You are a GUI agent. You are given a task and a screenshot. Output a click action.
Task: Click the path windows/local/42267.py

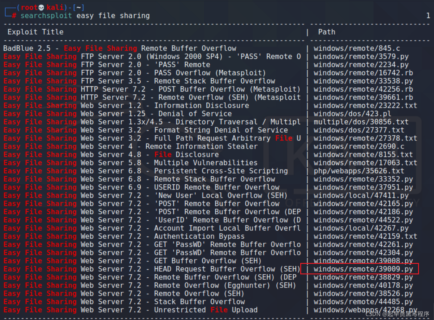[361, 228]
